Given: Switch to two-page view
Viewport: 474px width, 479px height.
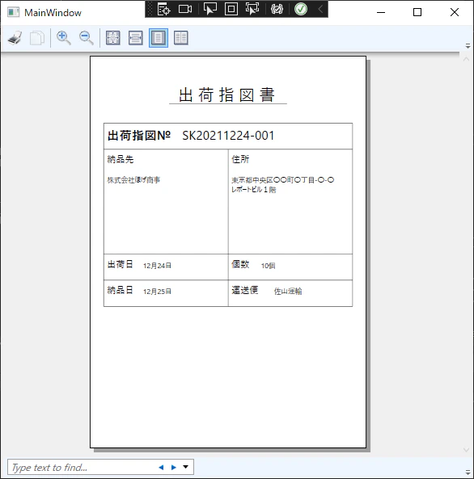Looking at the screenshot, I should coord(181,38).
